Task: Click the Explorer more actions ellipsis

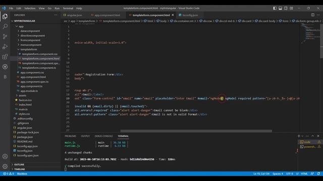Action: pos(56,15)
